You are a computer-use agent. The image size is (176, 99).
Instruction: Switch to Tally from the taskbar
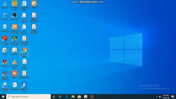[x=86, y=97]
